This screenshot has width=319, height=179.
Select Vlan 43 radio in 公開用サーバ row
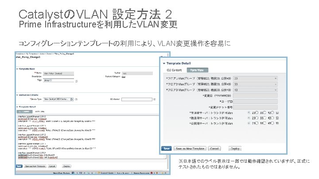tap(265, 123)
